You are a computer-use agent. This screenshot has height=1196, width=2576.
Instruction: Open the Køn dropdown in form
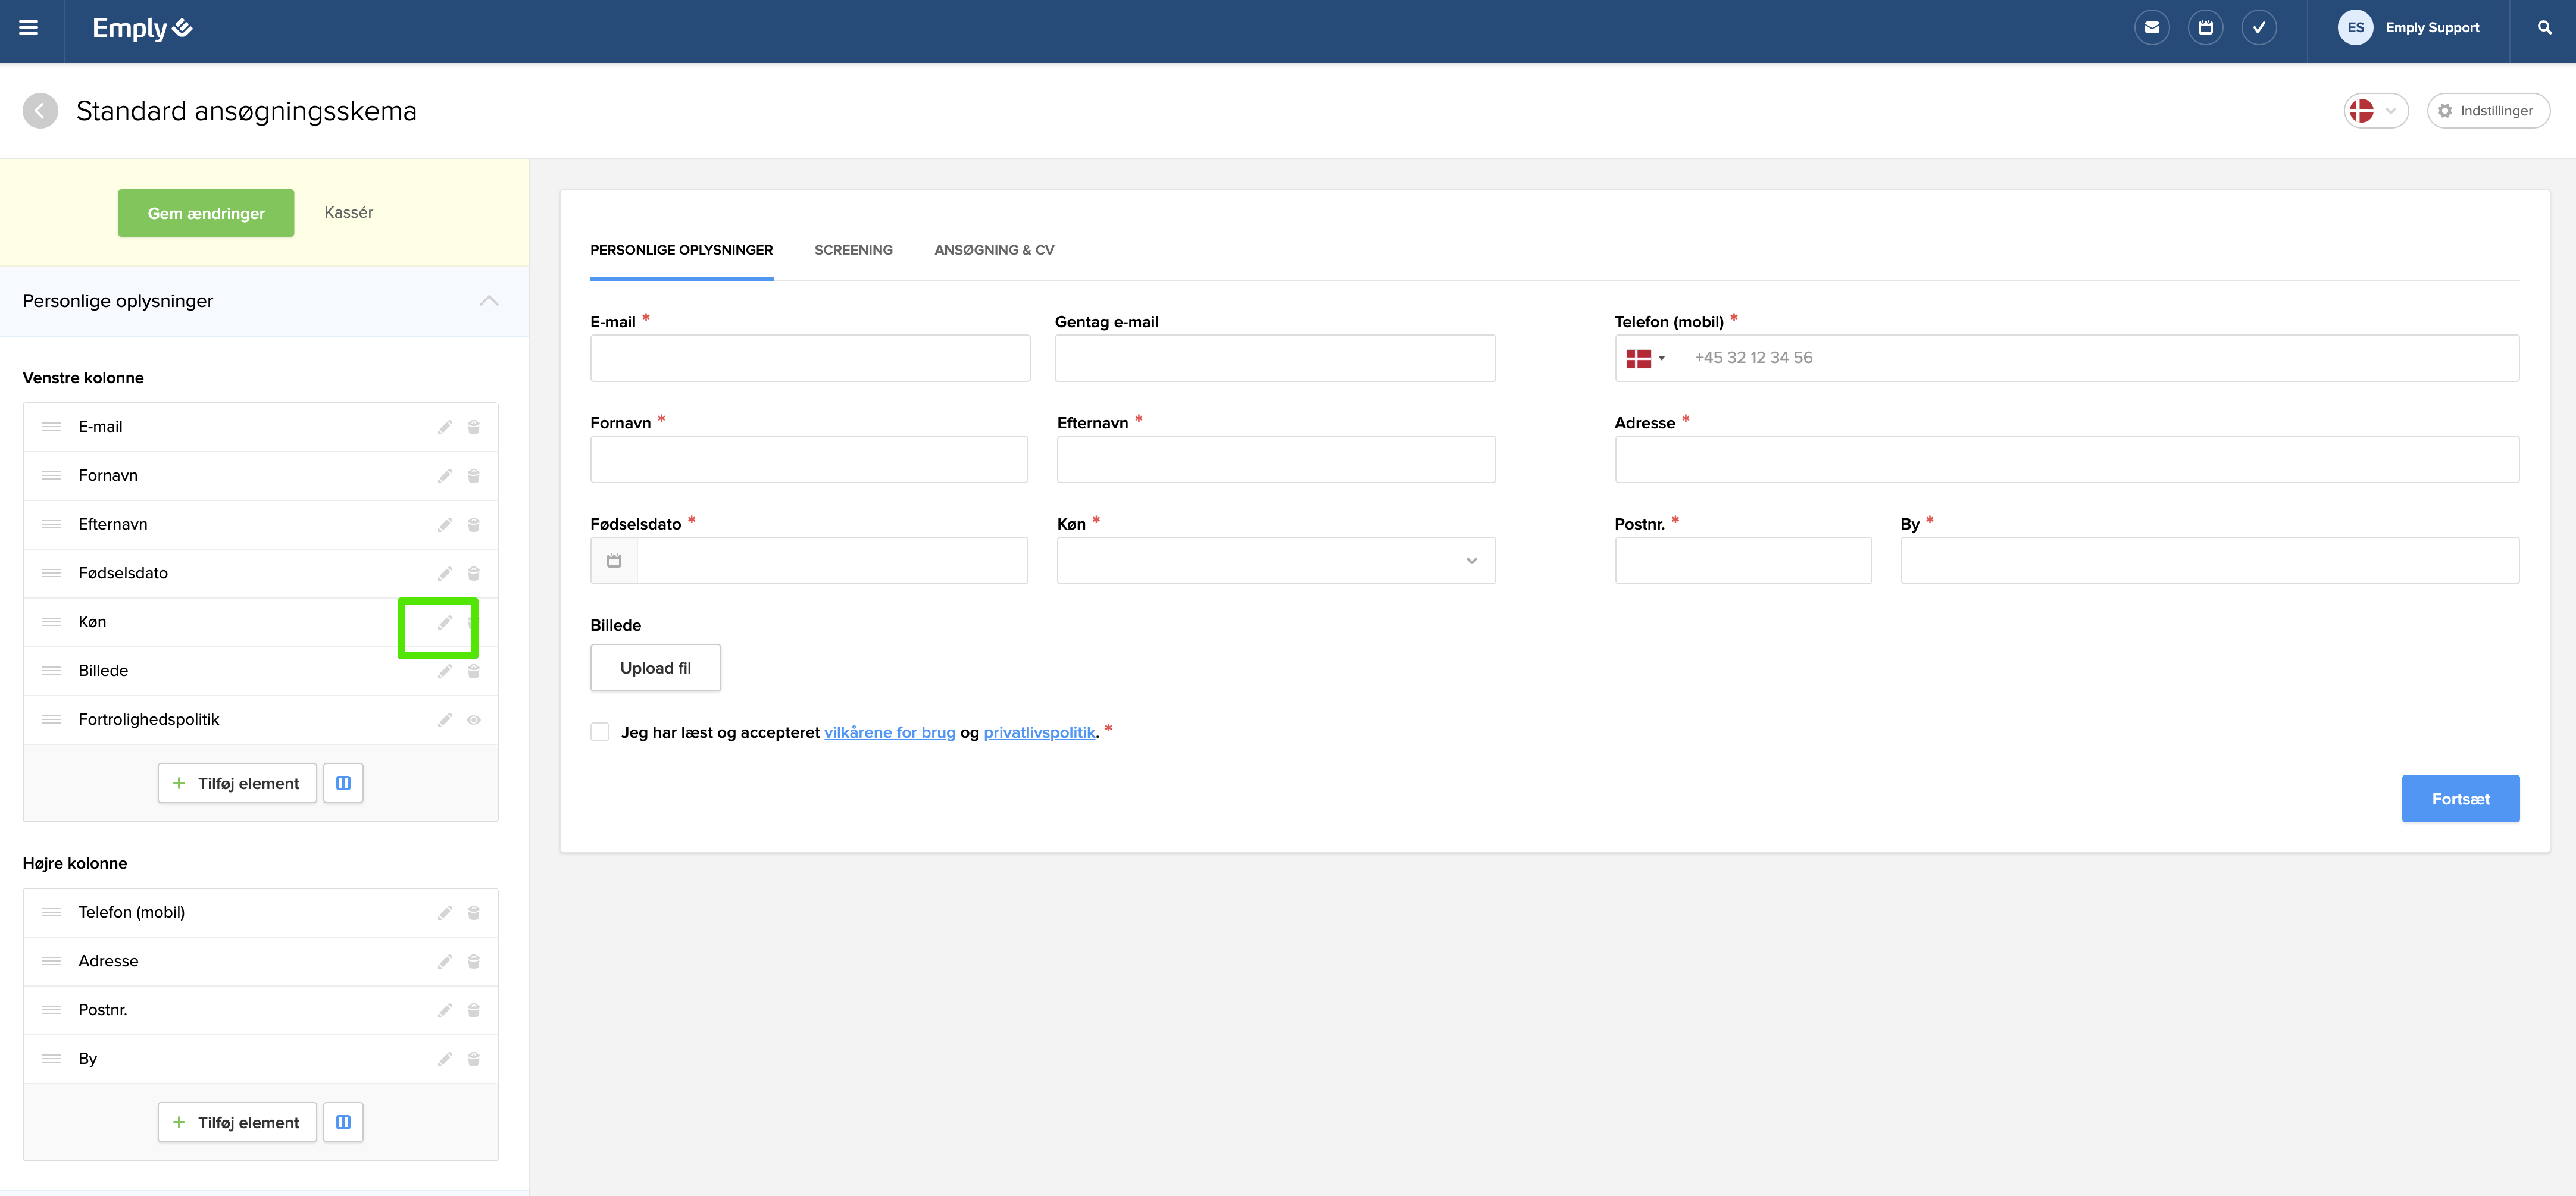click(1275, 561)
